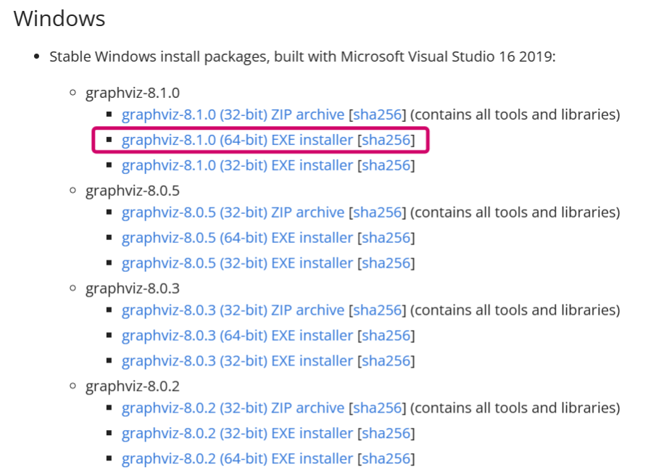The height and width of the screenshot is (475, 656).
Task: Click graphviz-8.0.3 (64-bit) EXE installer link
Action: (x=237, y=336)
